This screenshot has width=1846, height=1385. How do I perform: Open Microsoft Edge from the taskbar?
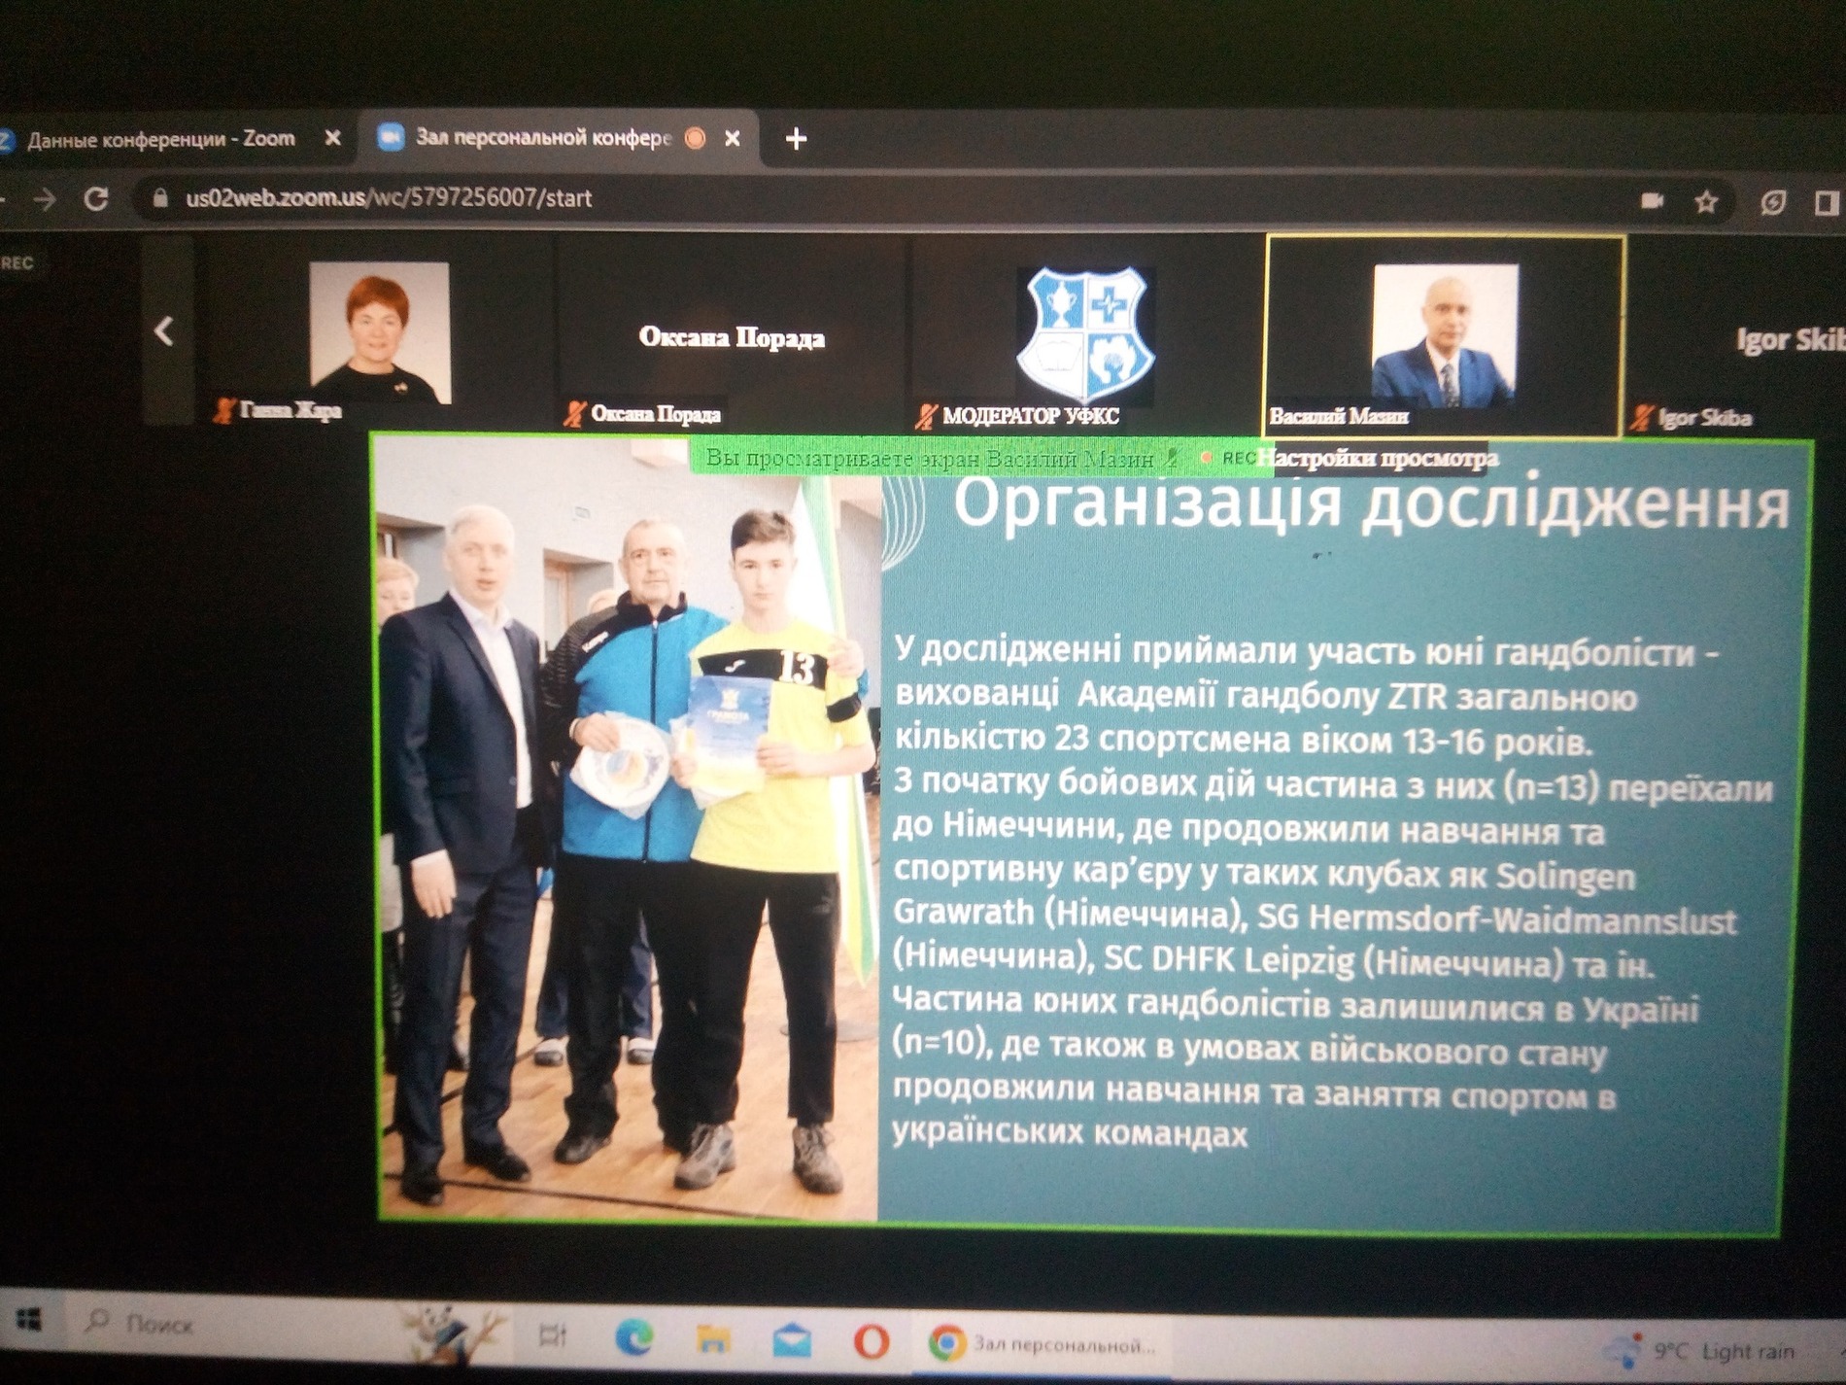[633, 1339]
